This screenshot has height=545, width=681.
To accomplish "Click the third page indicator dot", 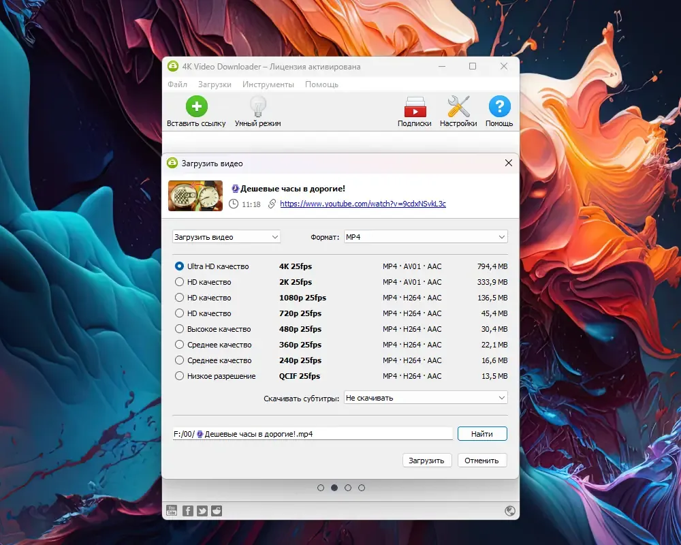I will click(348, 488).
